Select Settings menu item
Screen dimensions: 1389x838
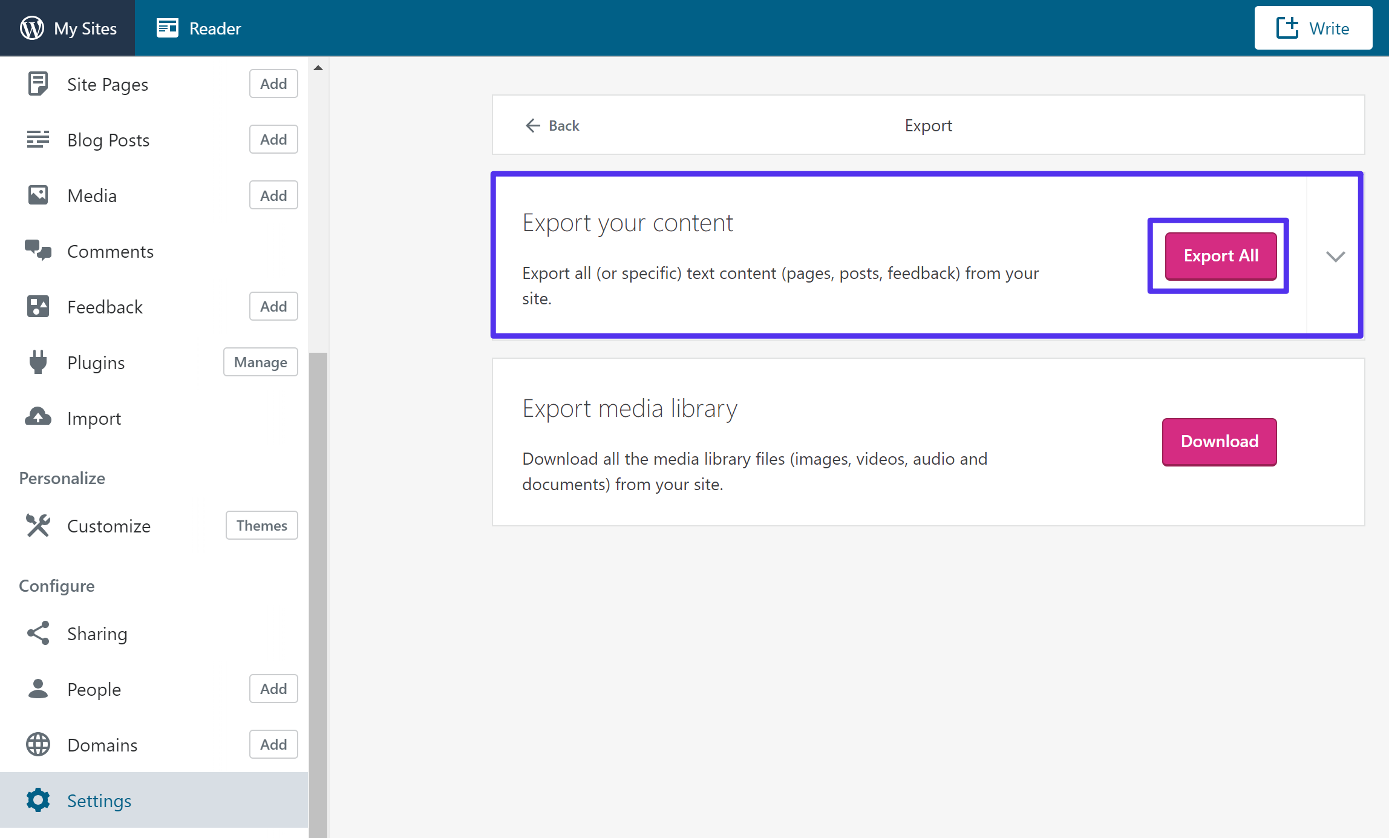click(x=98, y=799)
